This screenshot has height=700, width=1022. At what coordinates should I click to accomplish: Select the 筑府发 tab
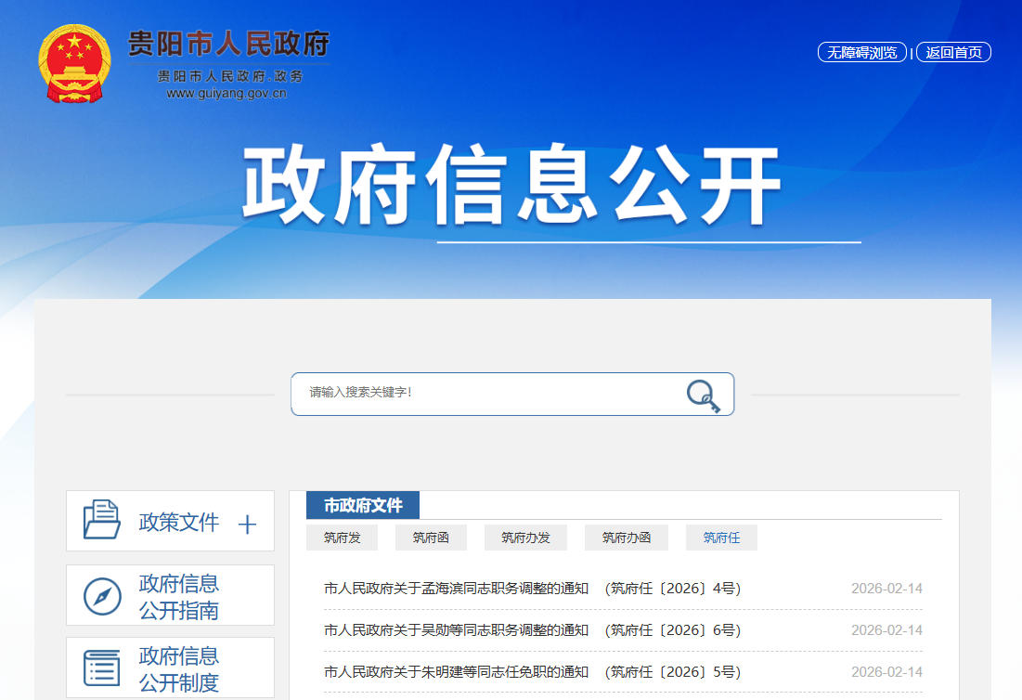tap(343, 538)
